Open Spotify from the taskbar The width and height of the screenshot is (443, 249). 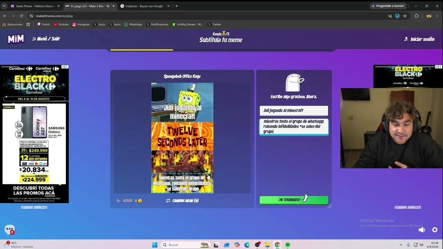[x=288, y=245]
